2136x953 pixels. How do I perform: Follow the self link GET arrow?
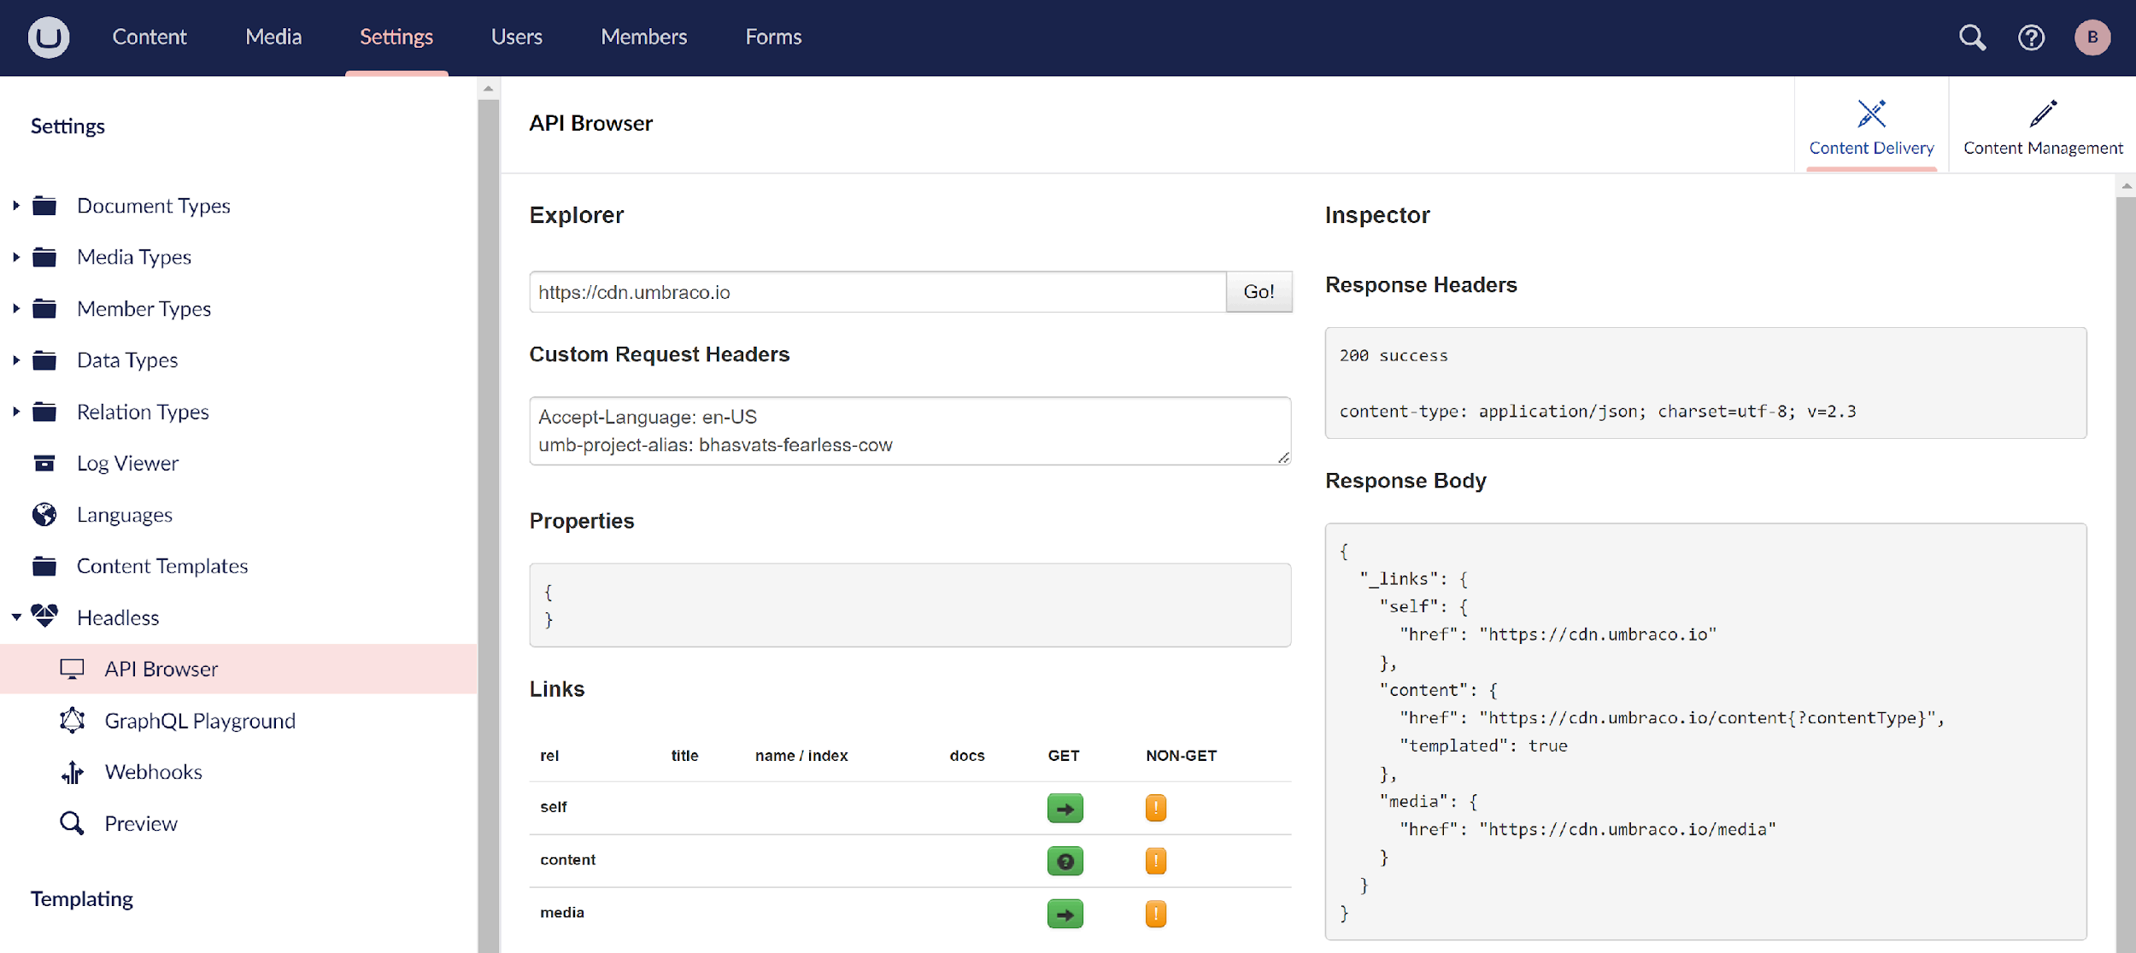(x=1065, y=808)
